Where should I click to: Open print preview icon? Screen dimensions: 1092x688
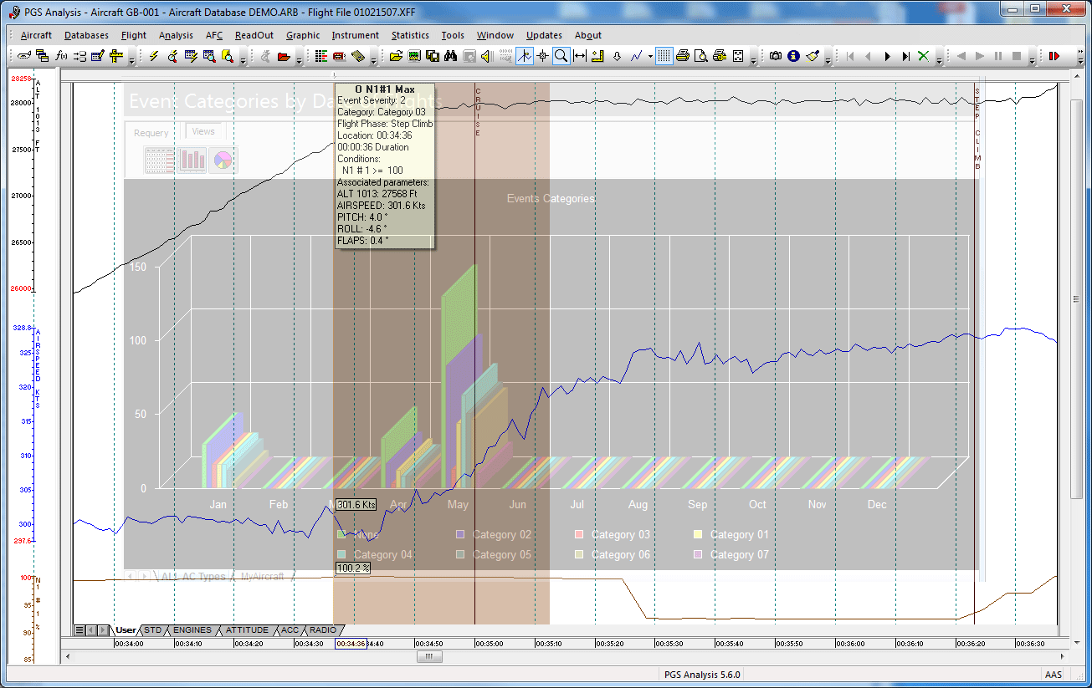coord(700,56)
